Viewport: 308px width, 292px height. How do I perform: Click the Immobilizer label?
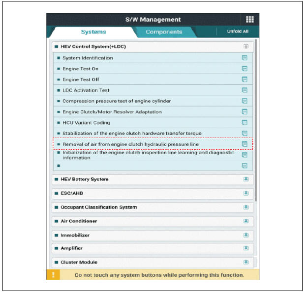pyautogui.click(x=75, y=236)
